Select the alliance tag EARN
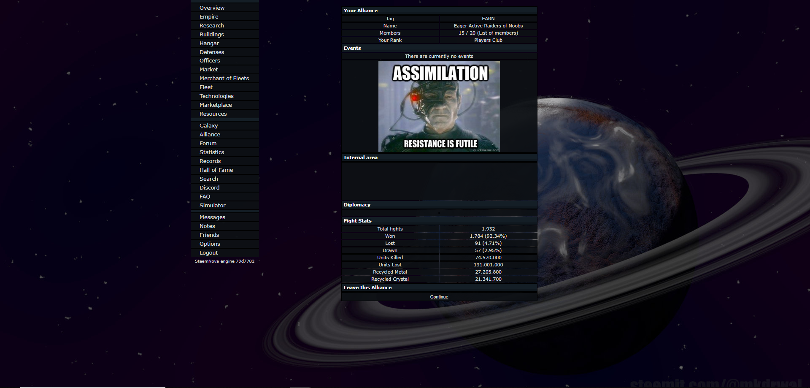This screenshot has width=810, height=388. click(488, 19)
